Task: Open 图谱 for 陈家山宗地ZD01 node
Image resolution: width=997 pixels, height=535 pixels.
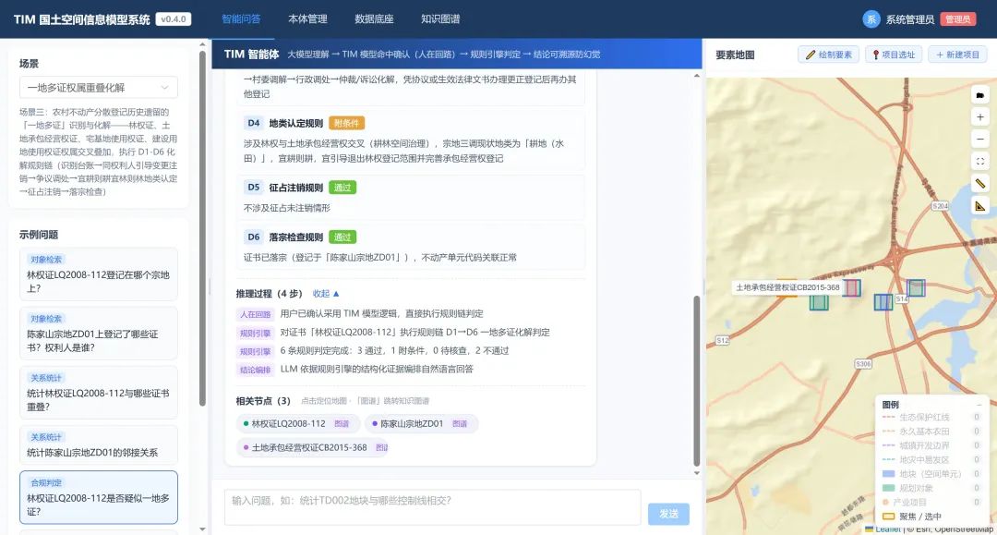Action: click(x=459, y=424)
